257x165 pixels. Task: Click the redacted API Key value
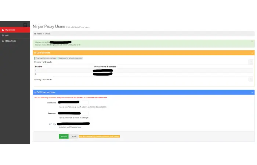coord(73,124)
